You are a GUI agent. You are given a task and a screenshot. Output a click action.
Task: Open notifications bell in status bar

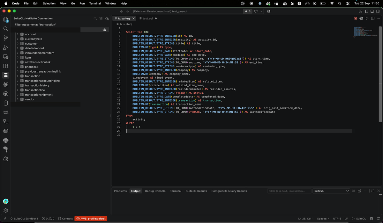pos(378,219)
